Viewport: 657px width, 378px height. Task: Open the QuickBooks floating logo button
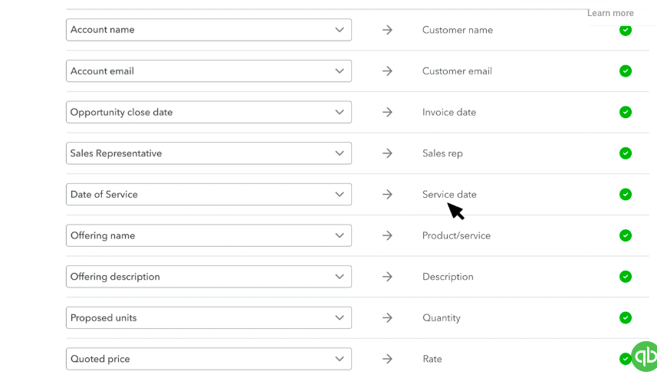coord(646,357)
